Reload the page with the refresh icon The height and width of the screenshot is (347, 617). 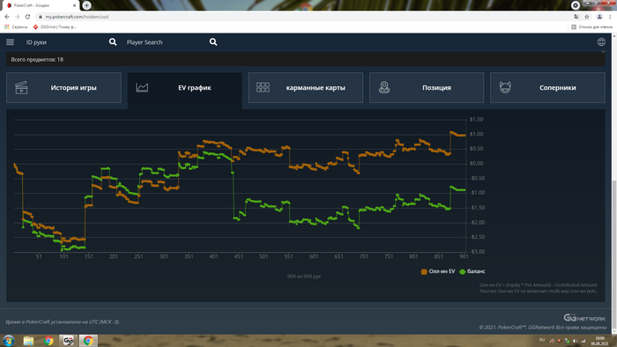pyautogui.click(x=27, y=17)
